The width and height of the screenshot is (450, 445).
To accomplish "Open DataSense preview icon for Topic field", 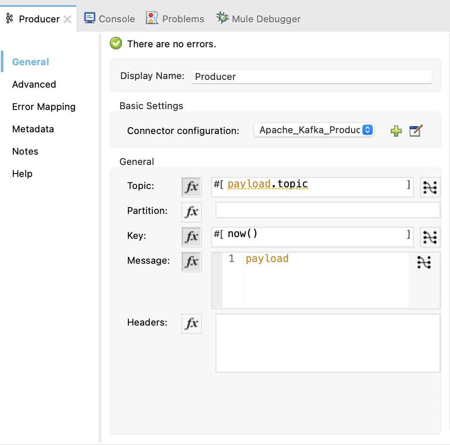I will pos(430,187).
